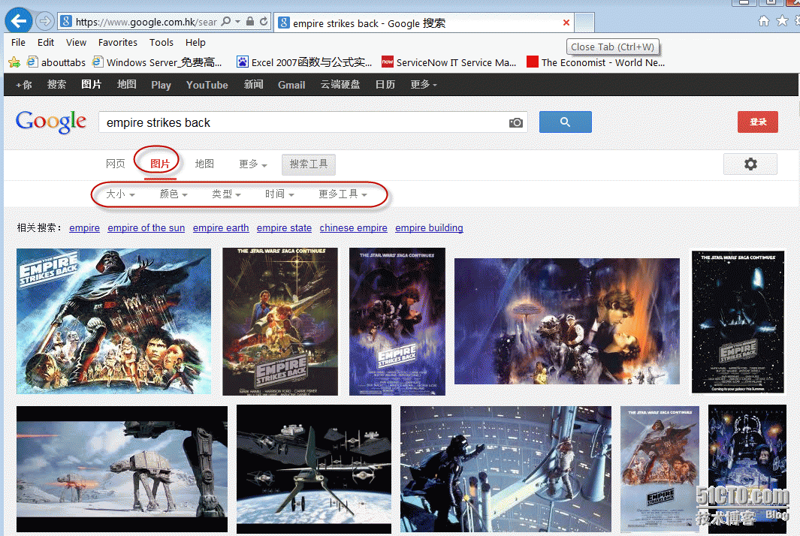Click the Google logo

tap(50, 122)
